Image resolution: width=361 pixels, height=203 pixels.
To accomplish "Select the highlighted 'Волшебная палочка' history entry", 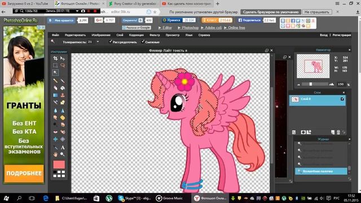I will (x=321, y=171).
